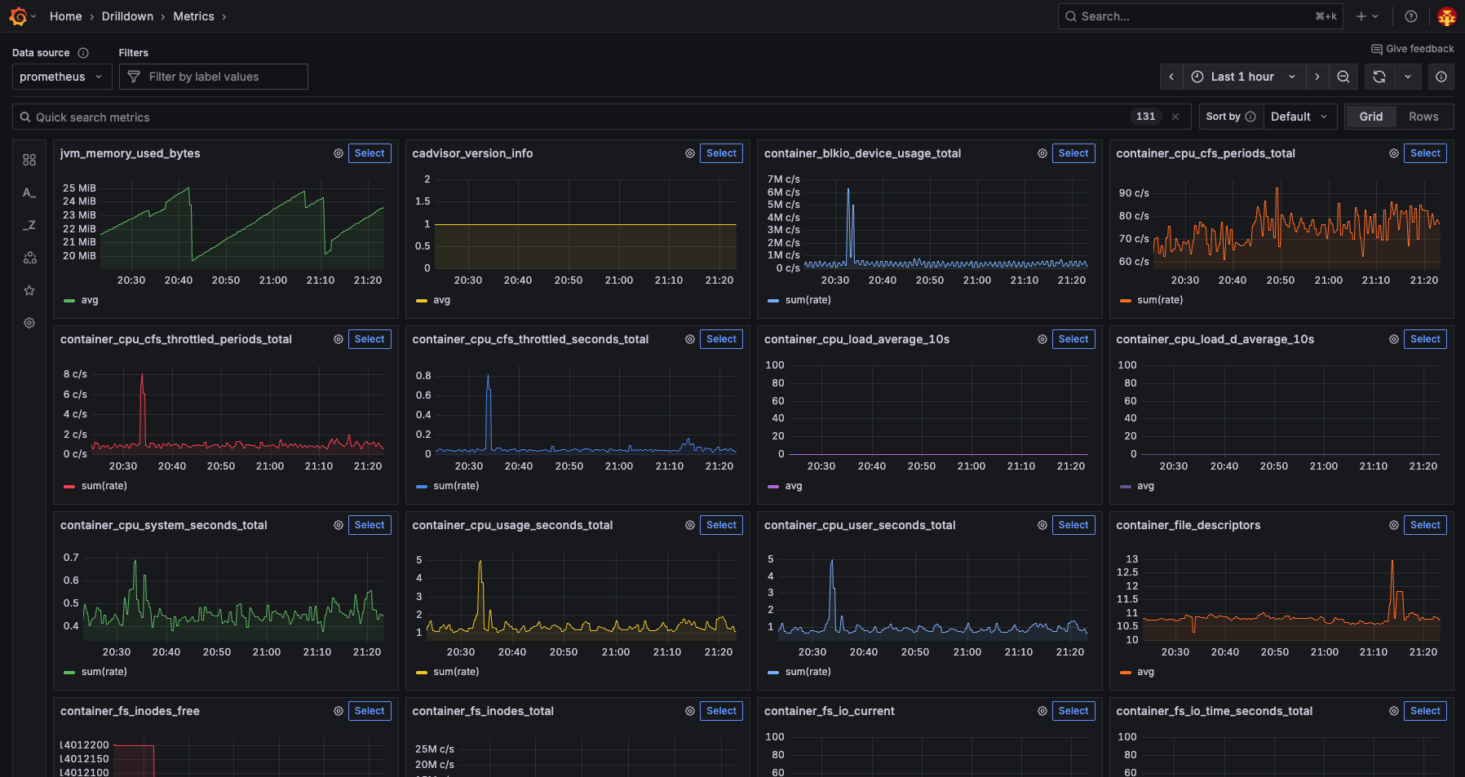Open panel settings gear on jvm_memory_used_bytes

338,152
